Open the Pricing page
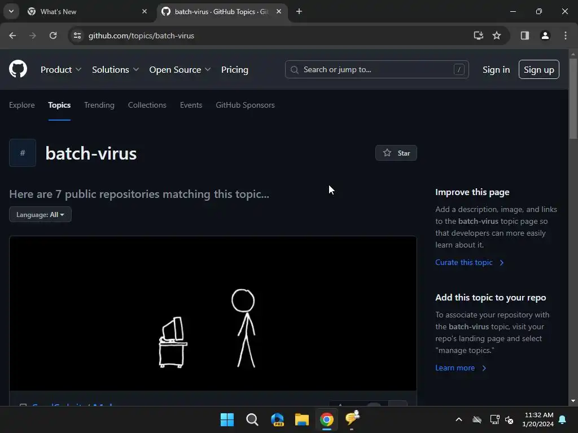This screenshot has height=433, width=578. [x=234, y=69]
